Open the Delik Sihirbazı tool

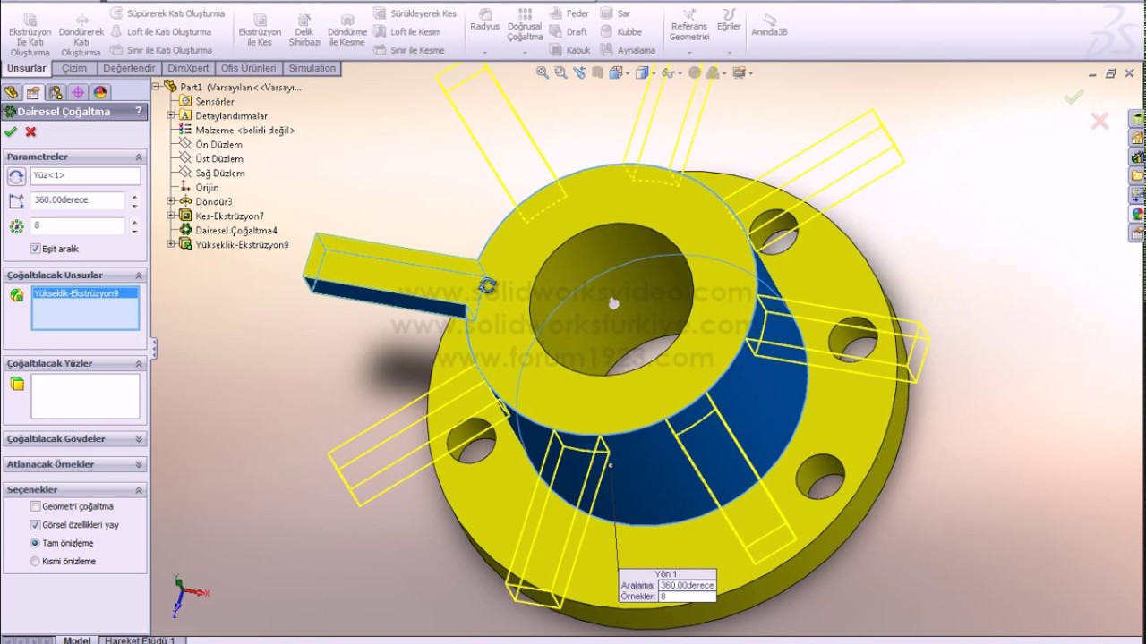coord(304,30)
